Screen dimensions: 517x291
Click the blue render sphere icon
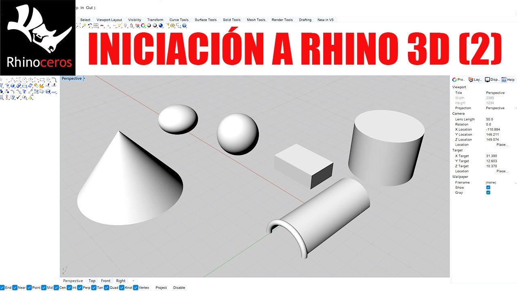(x=161, y=25)
